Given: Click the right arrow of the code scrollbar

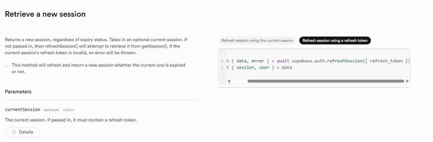Looking at the screenshot, I should coord(407,81).
